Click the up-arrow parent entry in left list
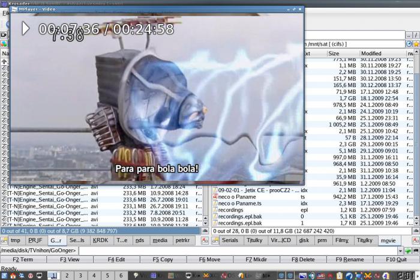The width and height of the screenshot is (420, 280). (x=4, y=62)
